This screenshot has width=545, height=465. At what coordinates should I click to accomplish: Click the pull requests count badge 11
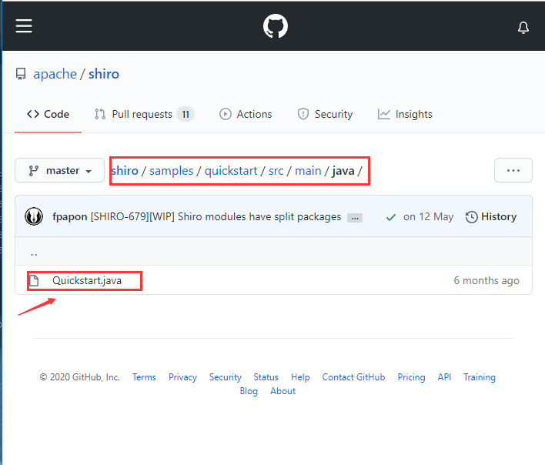pyautogui.click(x=186, y=115)
